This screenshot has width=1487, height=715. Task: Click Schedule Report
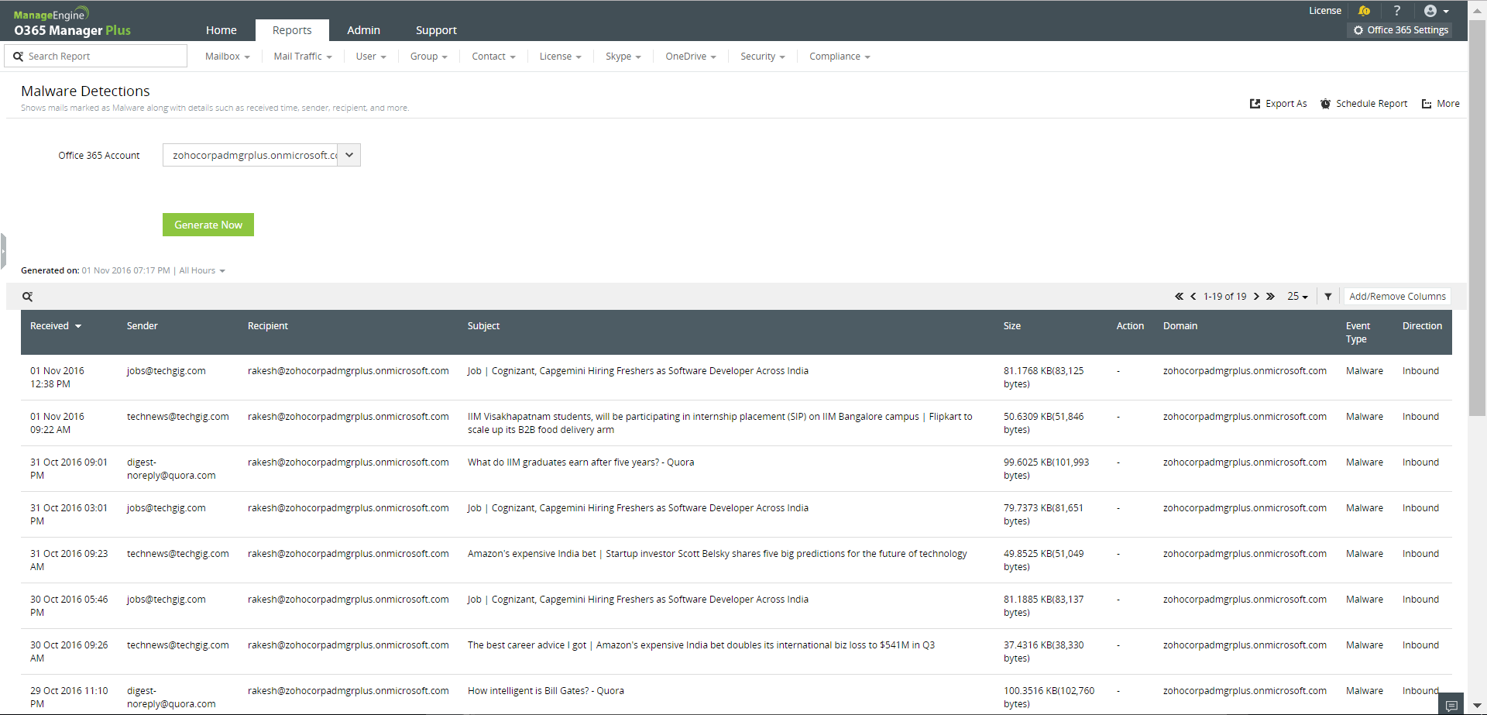tap(1364, 104)
